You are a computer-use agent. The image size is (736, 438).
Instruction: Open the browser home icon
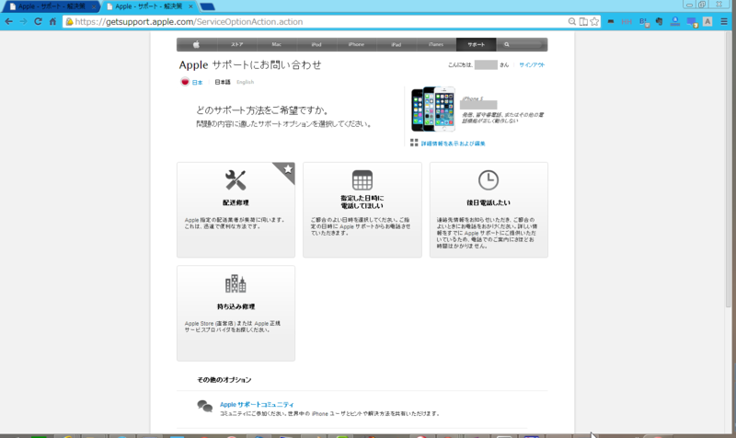point(52,21)
